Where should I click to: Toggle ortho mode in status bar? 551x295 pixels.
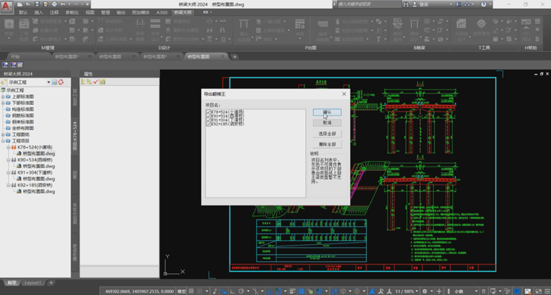point(233,291)
